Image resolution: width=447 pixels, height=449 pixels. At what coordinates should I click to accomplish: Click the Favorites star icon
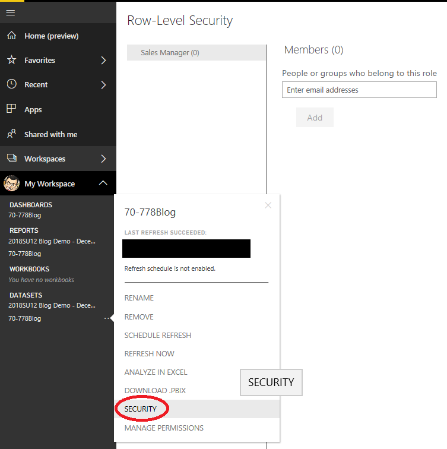11,60
